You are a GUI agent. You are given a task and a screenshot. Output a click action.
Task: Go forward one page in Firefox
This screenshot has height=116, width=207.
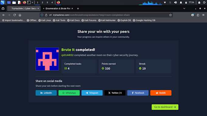pyautogui.click(x=9, y=15)
